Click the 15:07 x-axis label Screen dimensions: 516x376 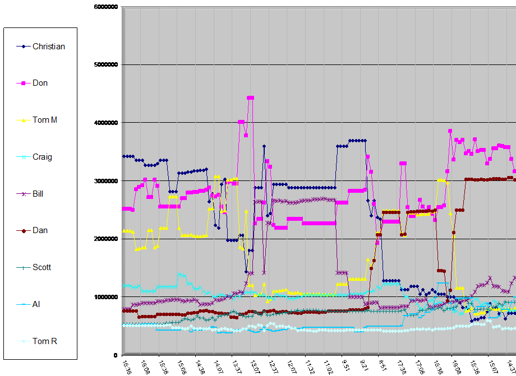point(493,367)
